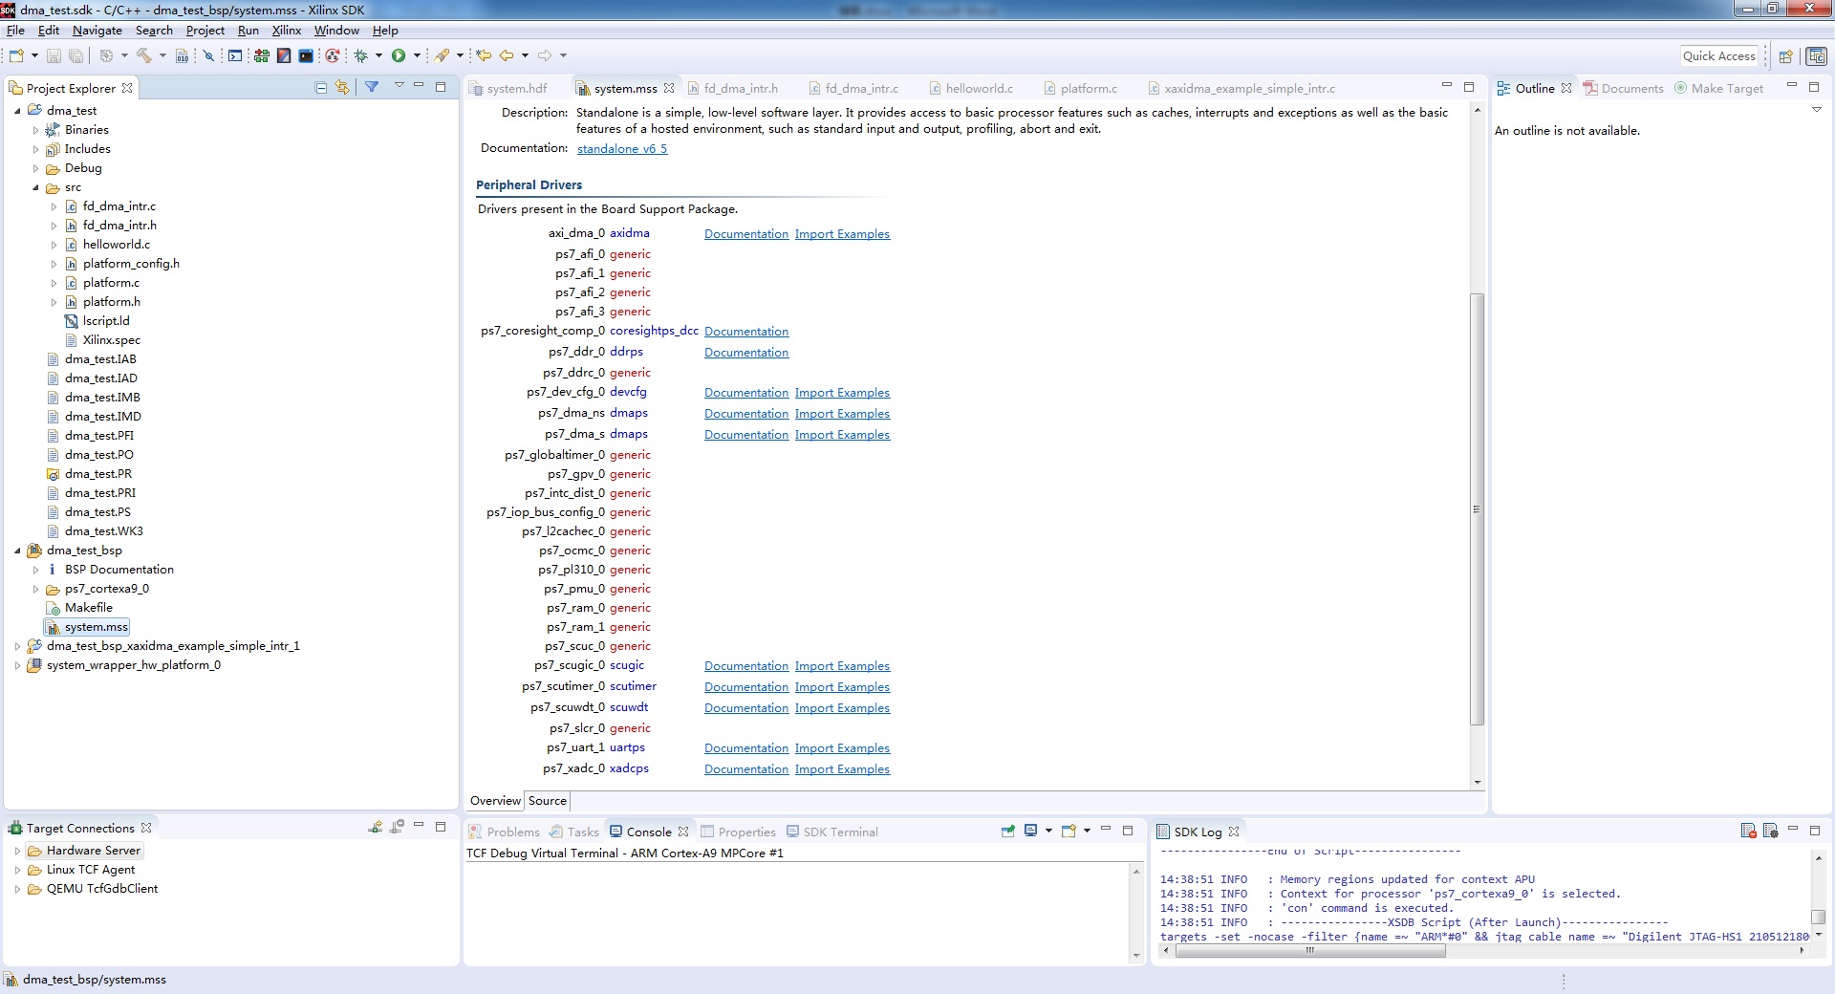The width and height of the screenshot is (1835, 994).
Task: Open the SDK Terminal tab
Action: tap(831, 832)
